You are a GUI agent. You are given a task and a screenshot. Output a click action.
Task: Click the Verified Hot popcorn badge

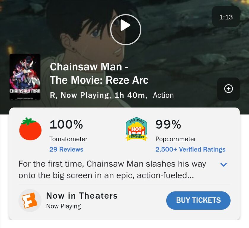coord(136,129)
